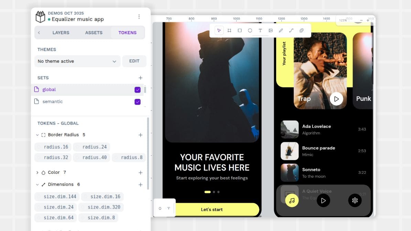The height and width of the screenshot is (231, 411).
Task: Collapse the Border Radius token section
Action: click(38, 135)
